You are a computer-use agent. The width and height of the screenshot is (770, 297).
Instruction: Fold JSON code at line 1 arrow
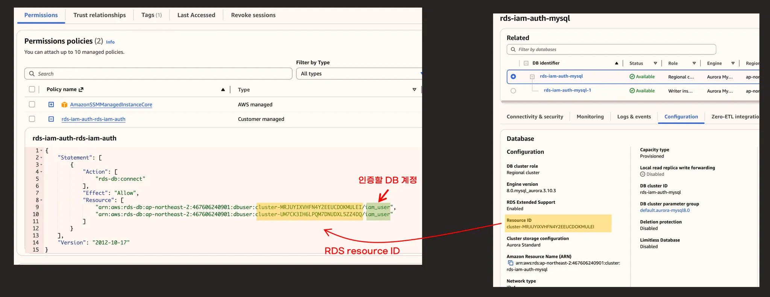point(41,151)
